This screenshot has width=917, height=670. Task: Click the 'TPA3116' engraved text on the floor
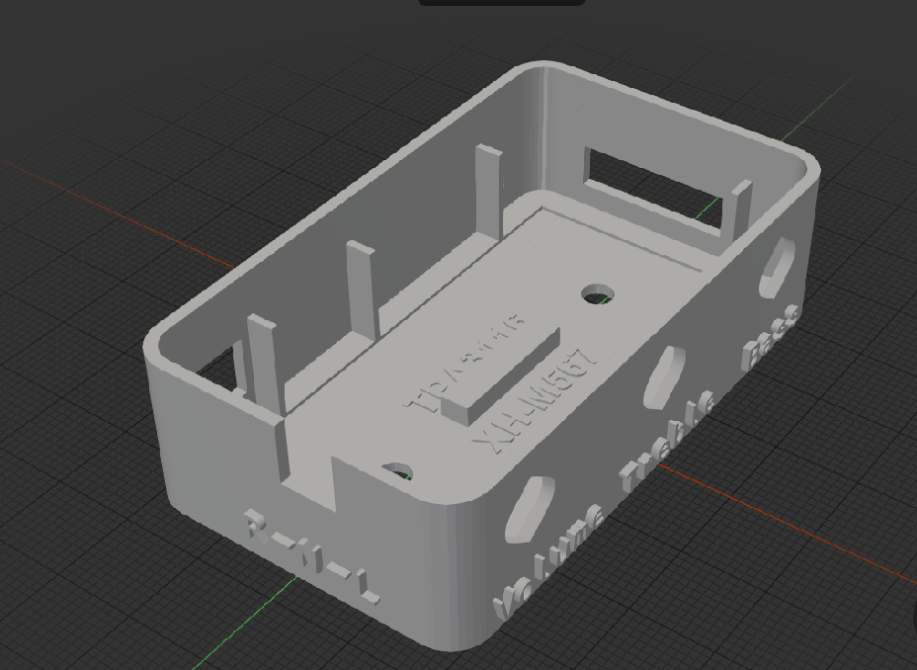(463, 364)
